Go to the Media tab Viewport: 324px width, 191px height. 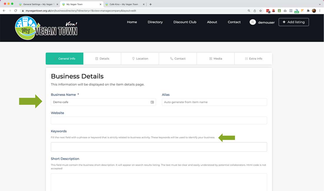click(216, 59)
